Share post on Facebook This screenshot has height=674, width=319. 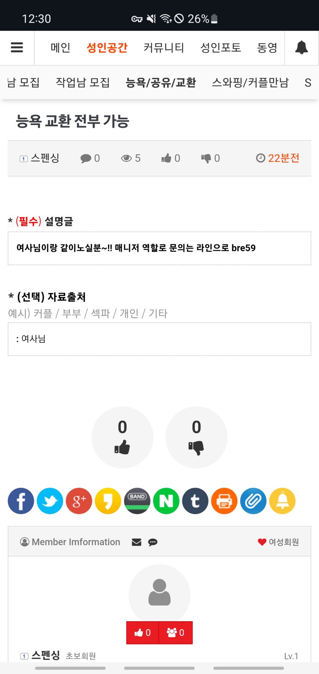(x=21, y=501)
